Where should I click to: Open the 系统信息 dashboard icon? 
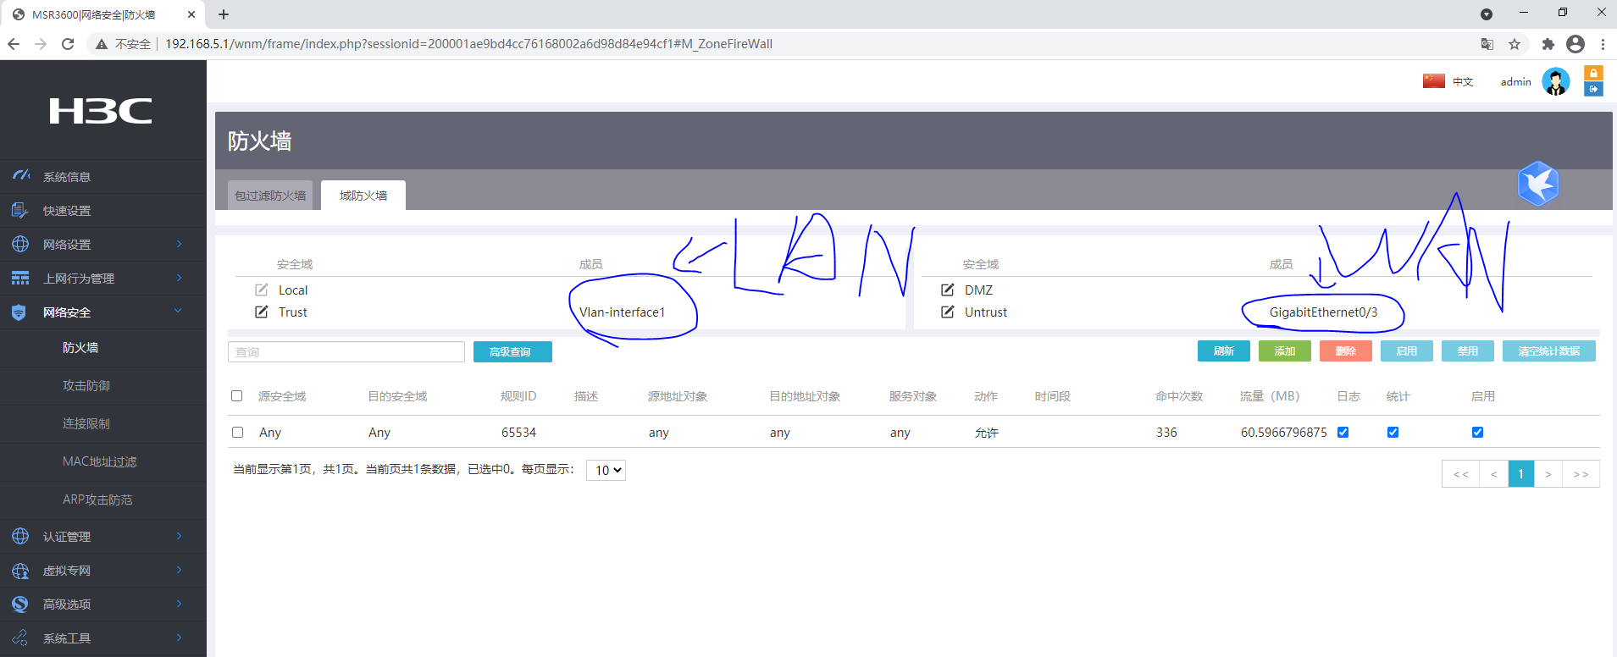click(21, 176)
